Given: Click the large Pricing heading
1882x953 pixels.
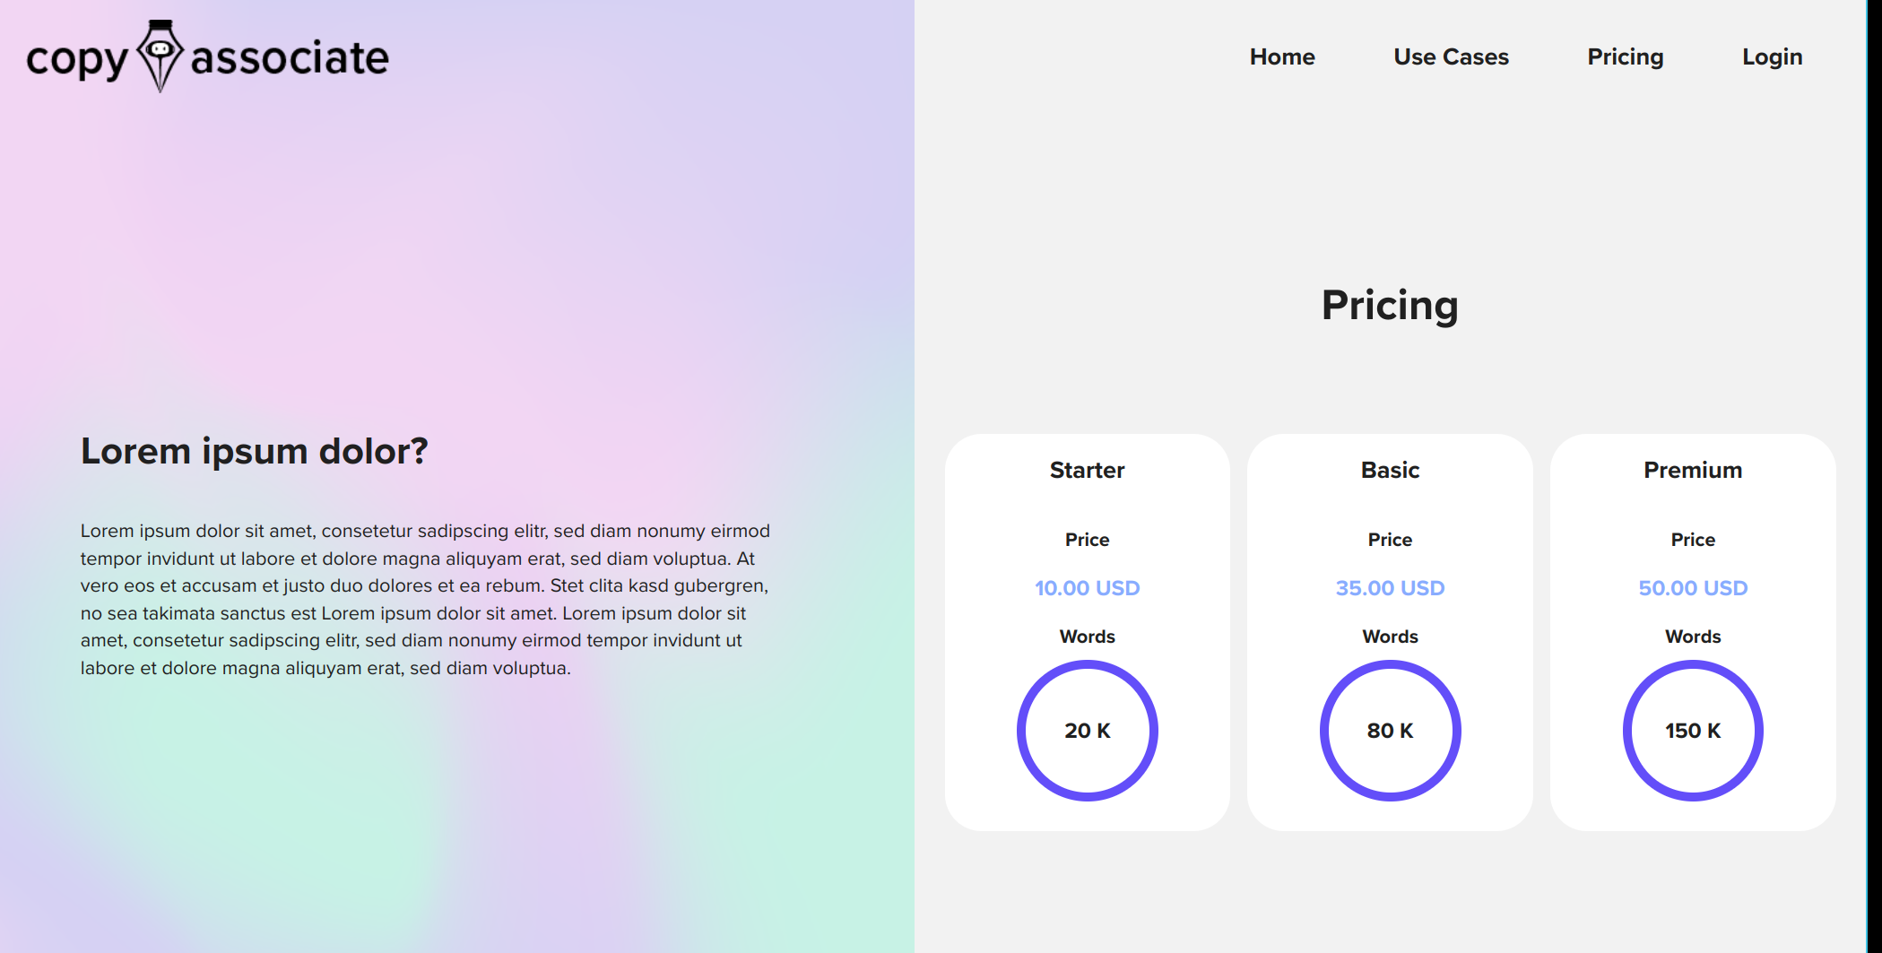Looking at the screenshot, I should click(x=1390, y=305).
